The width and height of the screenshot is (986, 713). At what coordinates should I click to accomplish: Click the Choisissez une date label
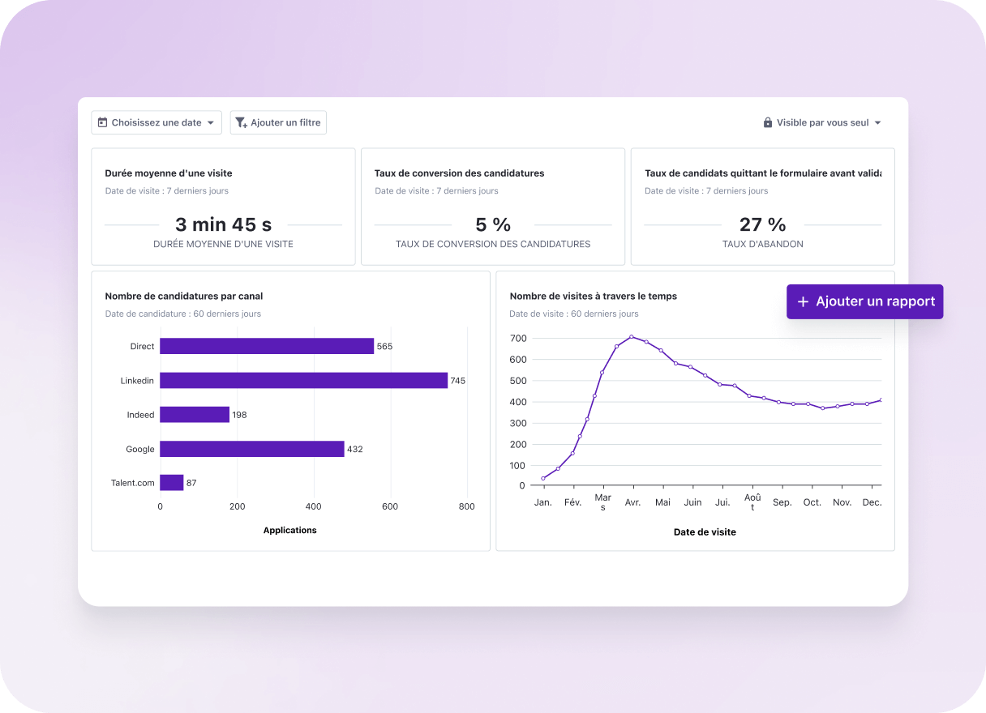[x=156, y=122]
